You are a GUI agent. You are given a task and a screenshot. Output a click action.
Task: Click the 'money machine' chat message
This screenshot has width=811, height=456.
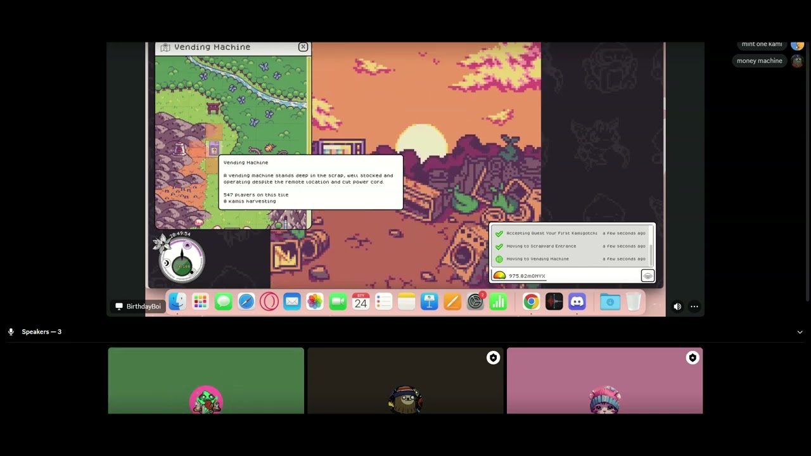tap(759, 61)
